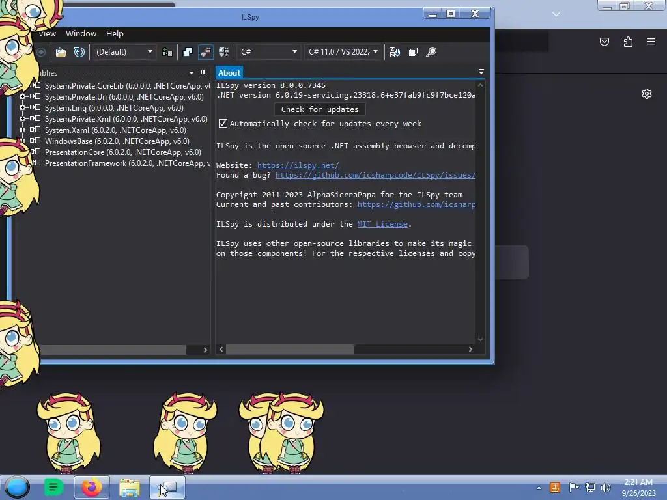Click the Pocket icon in Firefox window
The height and width of the screenshot is (500, 667).
pyautogui.click(x=604, y=42)
